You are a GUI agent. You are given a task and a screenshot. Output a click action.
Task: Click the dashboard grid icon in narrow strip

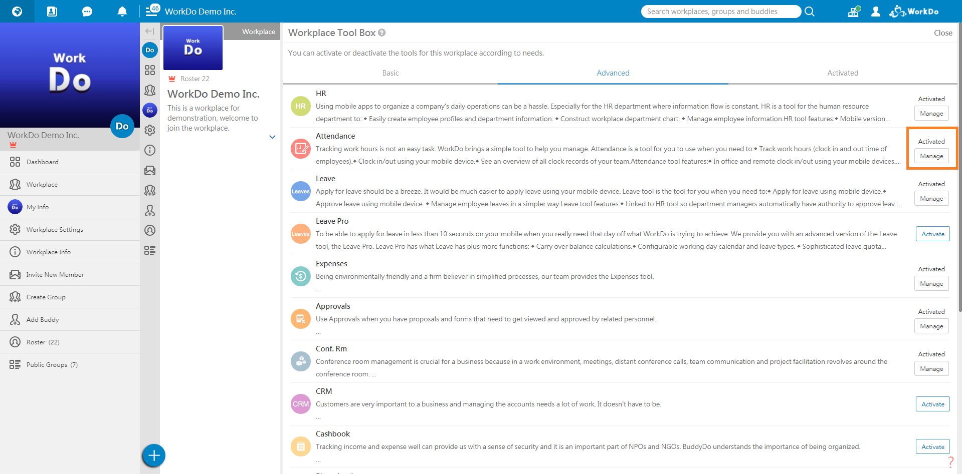(x=150, y=70)
